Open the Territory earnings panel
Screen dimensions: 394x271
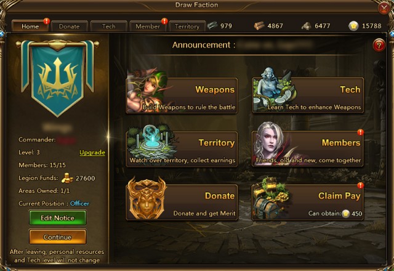point(182,148)
